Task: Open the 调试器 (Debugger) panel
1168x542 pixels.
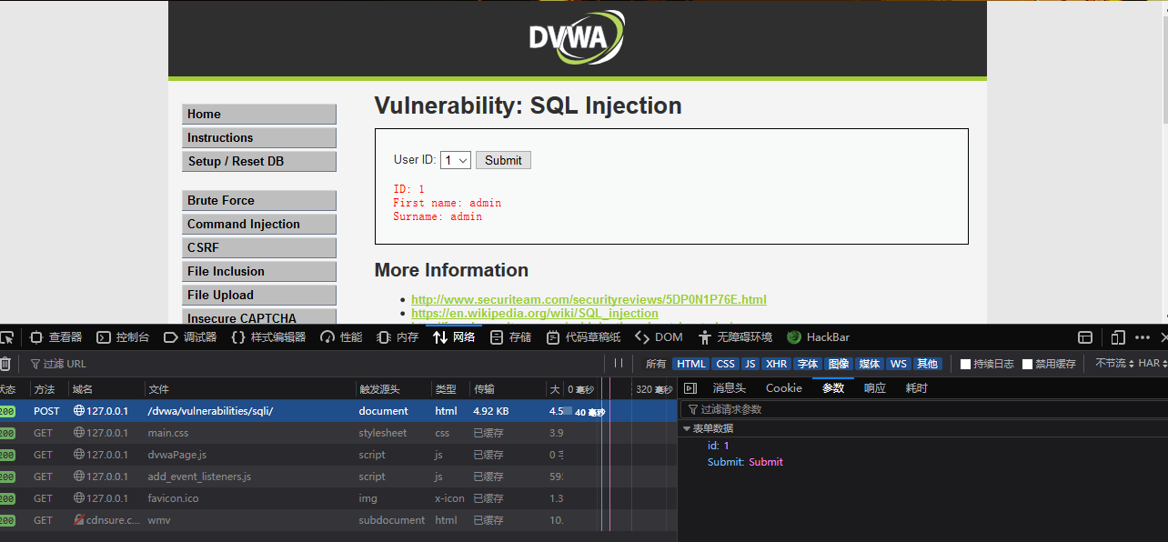Action: click(190, 337)
